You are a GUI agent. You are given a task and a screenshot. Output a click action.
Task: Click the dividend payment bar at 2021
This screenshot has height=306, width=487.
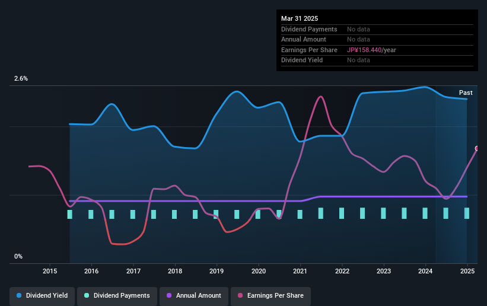click(x=300, y=214)
